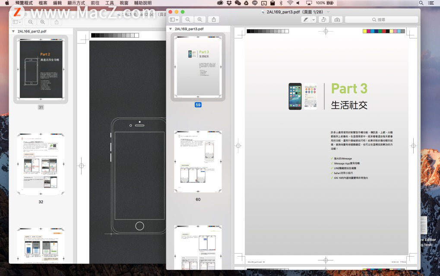440x276 pixels.
Task: Click 2AL166_part2.pdf sidebar file name
Action: pos(32,32)
